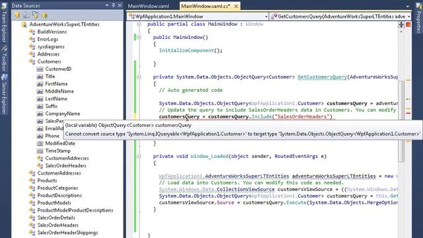This screenshot has height=238, width=423.
Task: Collapse the GetCustomersQuery method region
Action: coord(139,77)
